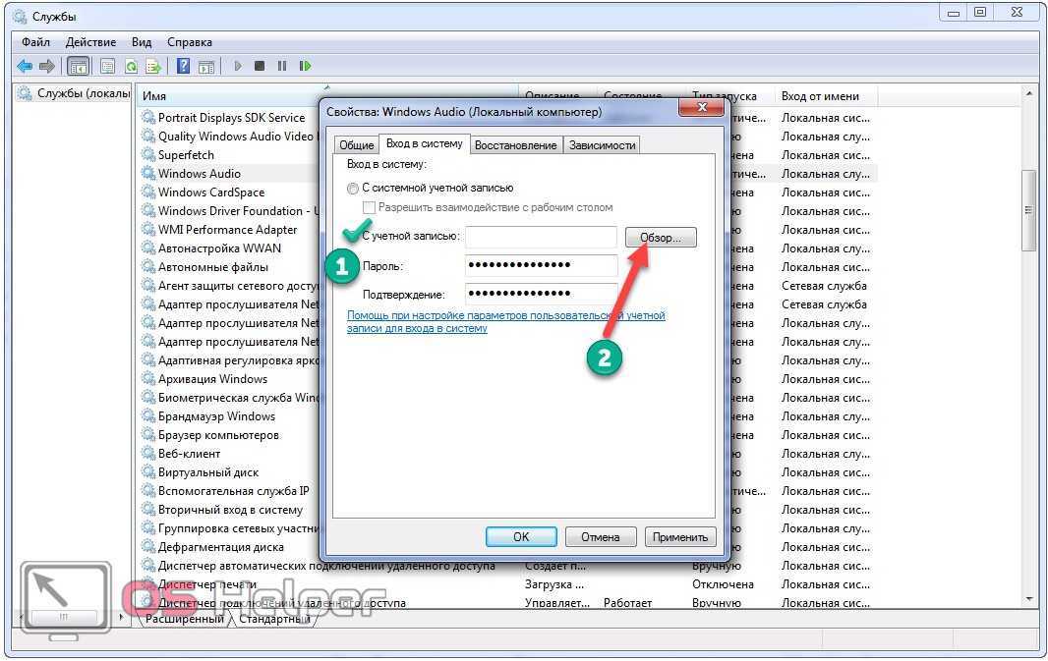Click the Пароль password field

(541, 266)
